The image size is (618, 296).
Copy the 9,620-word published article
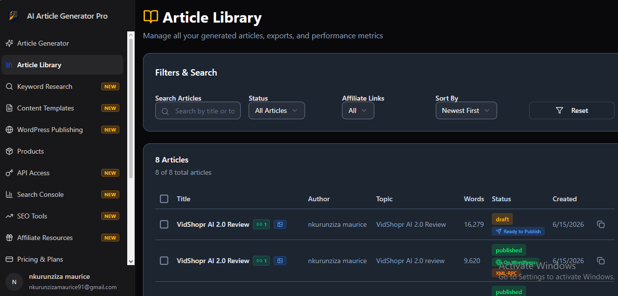600,261
